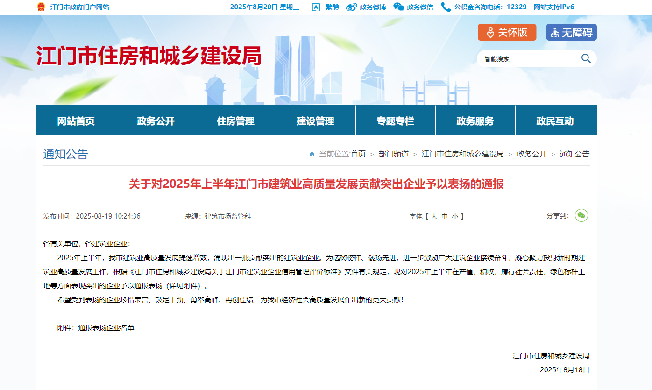
Task: Open attachment 通报表扬企业名单
Action: coord(106,328)
